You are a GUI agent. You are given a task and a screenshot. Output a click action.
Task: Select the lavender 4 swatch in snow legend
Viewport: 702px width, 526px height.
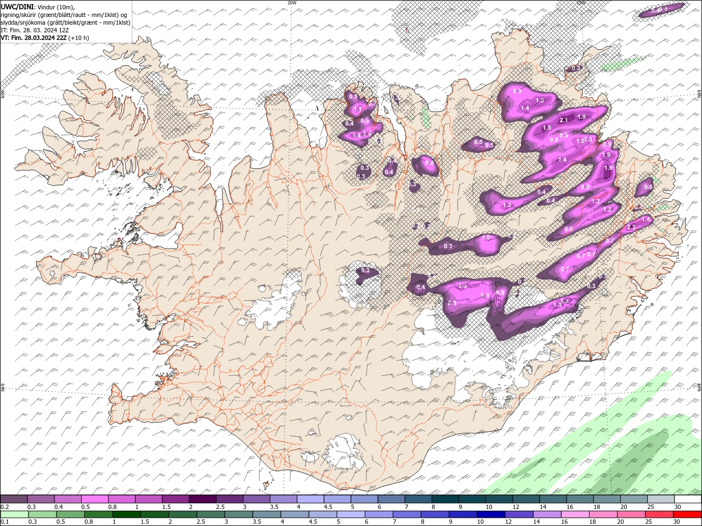point(310,499)
